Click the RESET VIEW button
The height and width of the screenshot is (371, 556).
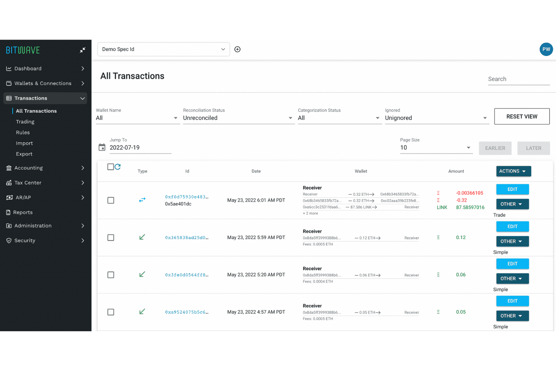(522, 117)
